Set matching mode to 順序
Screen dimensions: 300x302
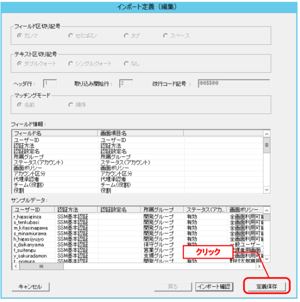coord(71,105)
